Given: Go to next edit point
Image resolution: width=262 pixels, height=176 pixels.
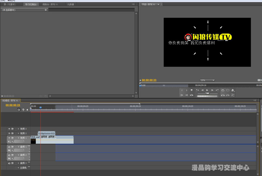Looking at the screenshot, I should pyautogui.click(x=217, y=90).
